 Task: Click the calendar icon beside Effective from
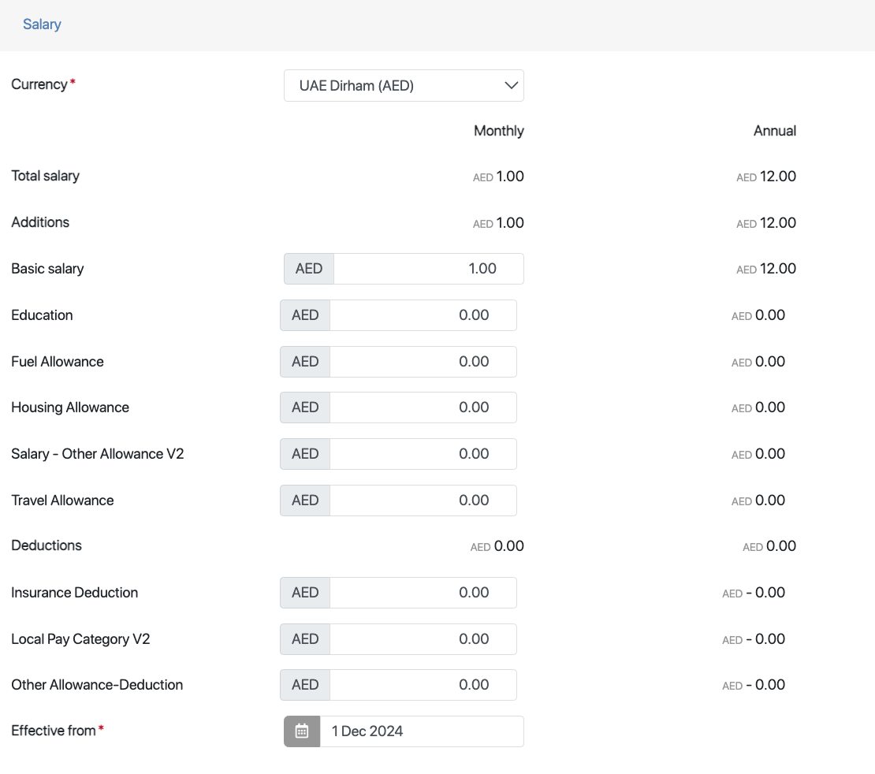click(x=302, y=731)
